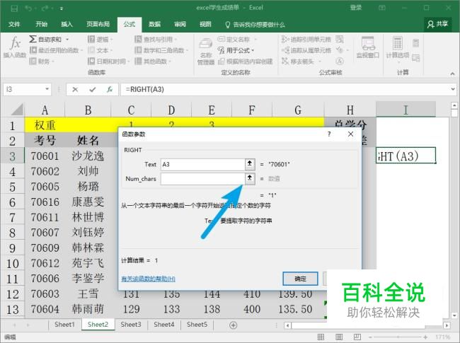Click Remove Arrows
The width and height of the screenshot is (460, 343).
click(301, 62)
